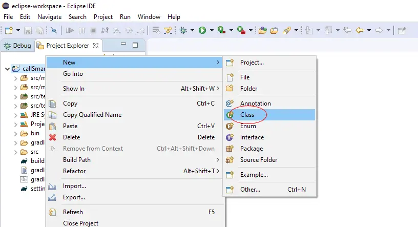Click the Step Into icon
The height and width of the screenshot is (227, 418).
point(117,30)
